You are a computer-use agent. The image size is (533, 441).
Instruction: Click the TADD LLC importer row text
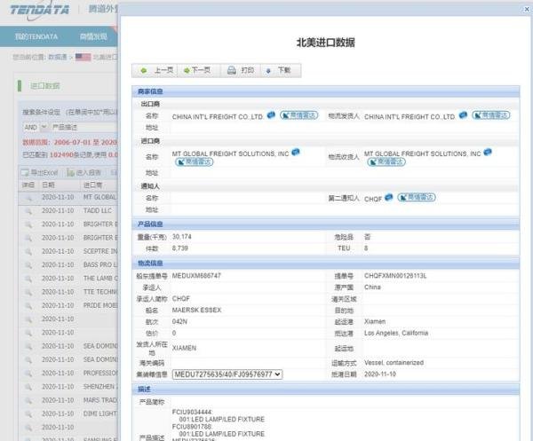(97, 211)
